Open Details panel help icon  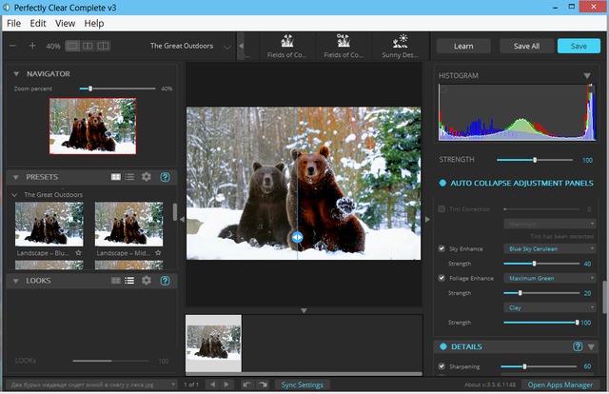pos(578,346)
